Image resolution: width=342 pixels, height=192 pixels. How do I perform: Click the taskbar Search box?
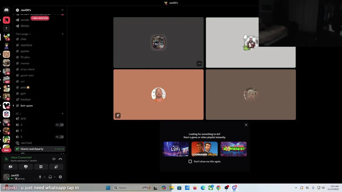coord(132,188)
